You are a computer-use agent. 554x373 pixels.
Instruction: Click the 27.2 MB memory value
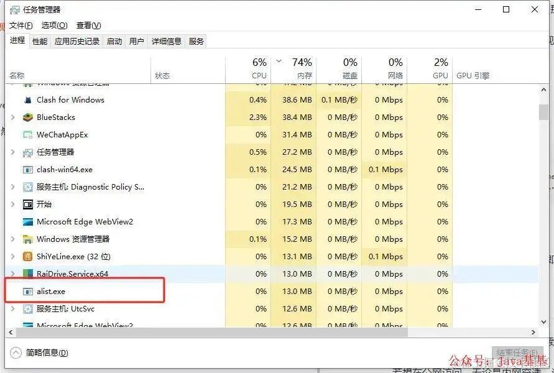(297, 152)
